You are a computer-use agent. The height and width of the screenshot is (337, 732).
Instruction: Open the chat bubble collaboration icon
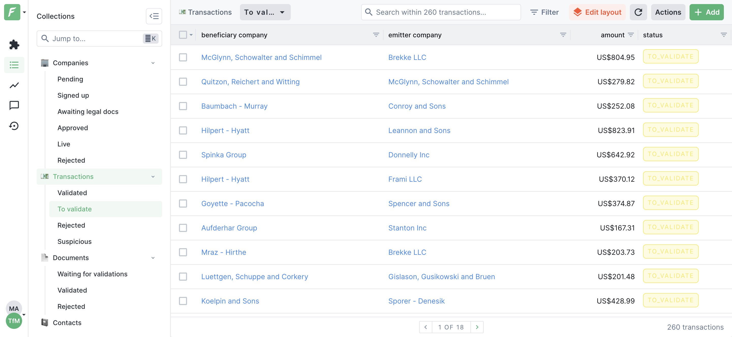click(14, 105)
